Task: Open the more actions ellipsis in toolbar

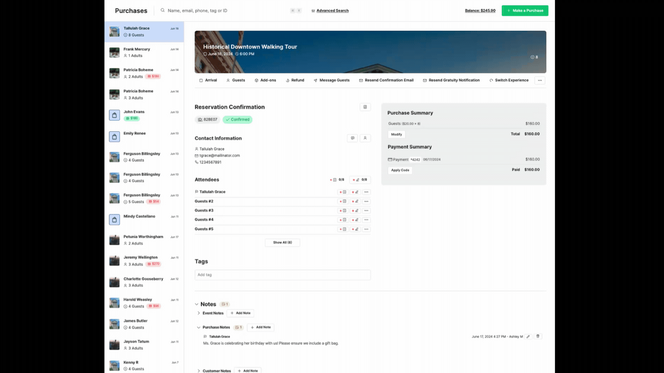Action: tap(540, 80)
